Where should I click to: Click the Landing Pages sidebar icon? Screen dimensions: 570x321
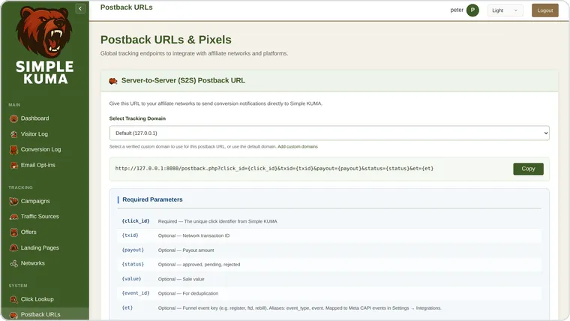point(13,248)
